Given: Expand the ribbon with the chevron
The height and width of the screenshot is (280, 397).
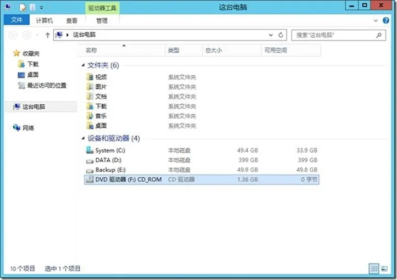Looking at the screenshot, I should 376,20.
